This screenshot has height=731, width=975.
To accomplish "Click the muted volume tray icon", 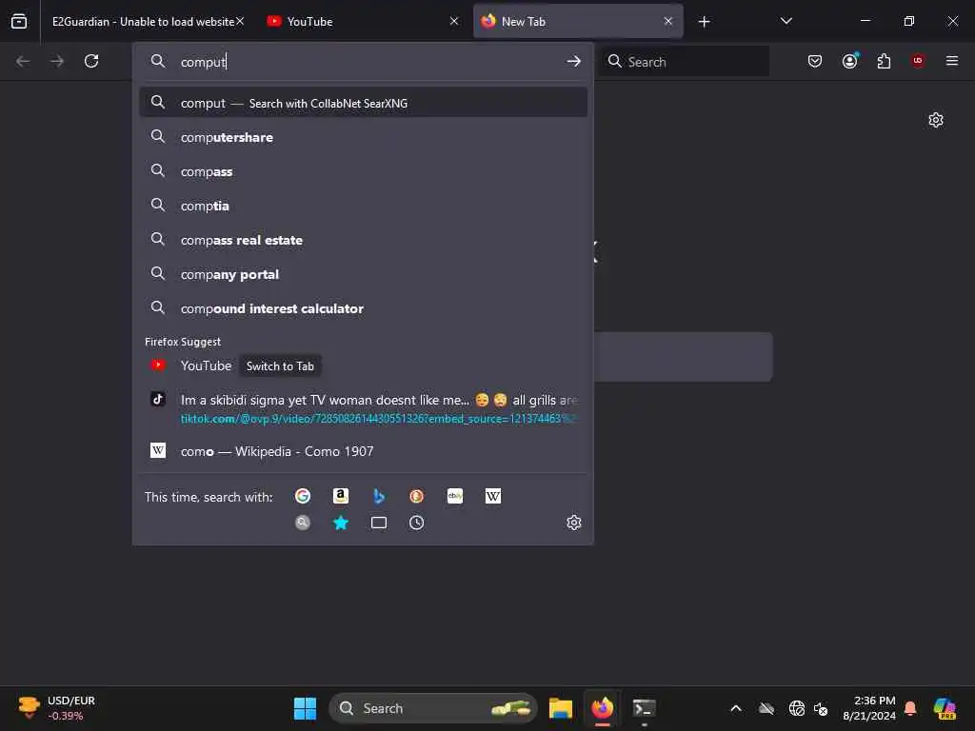I will pos(821,708).
